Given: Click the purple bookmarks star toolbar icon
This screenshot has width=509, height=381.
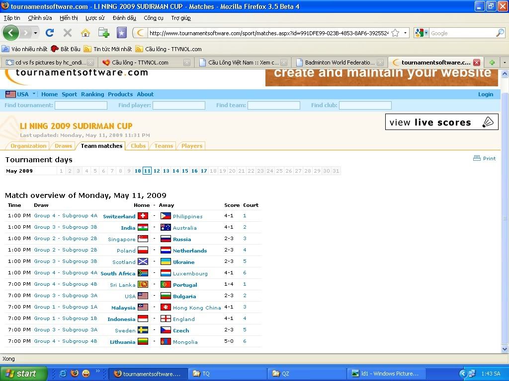Looking at the screenshot, I should [x=122, y=33].
